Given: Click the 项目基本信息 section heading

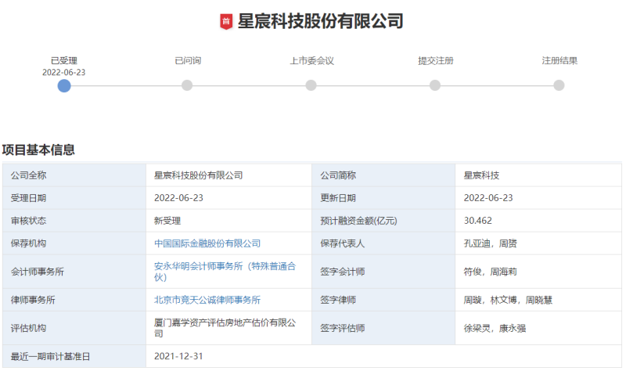Looking at the screenshot, I should [38, 149].
